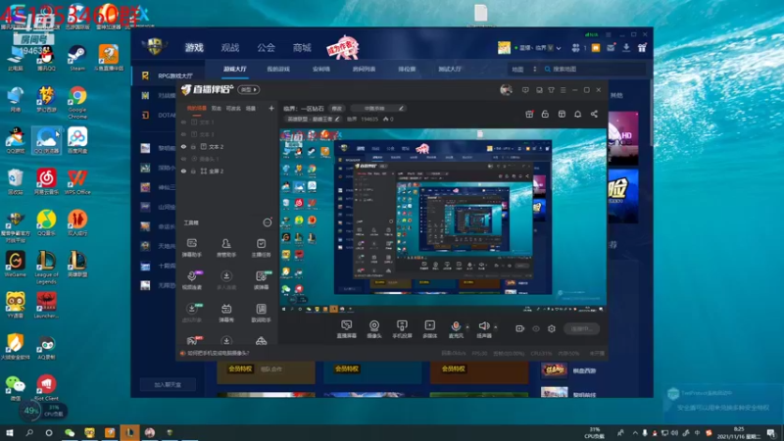Viewport: 784px width, 441px height.
Task: Open the Windows Start menu
Action: [10, 433]
